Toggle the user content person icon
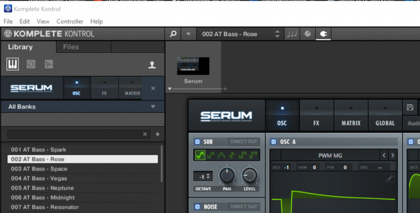This screenshot has width=420, height=213. point(152,65)
